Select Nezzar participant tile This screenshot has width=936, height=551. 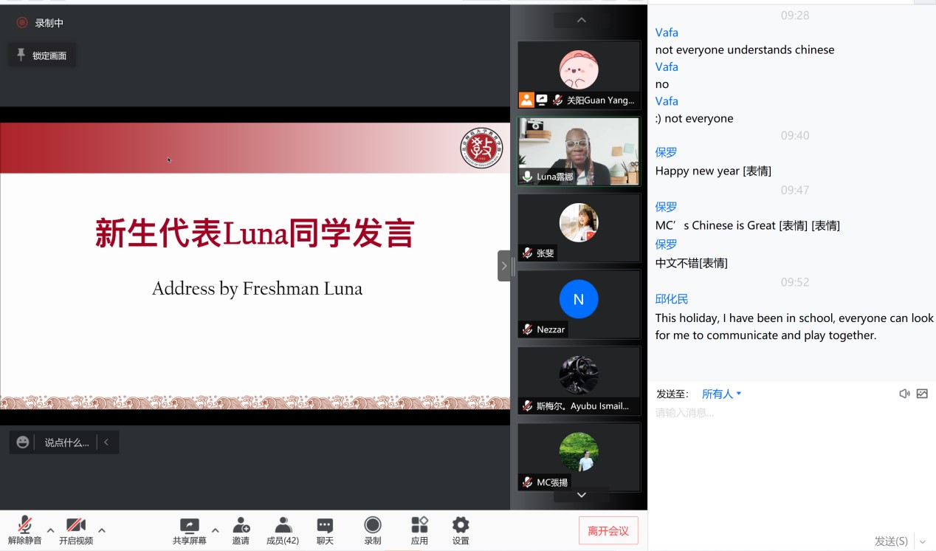[x=579, y=304]
